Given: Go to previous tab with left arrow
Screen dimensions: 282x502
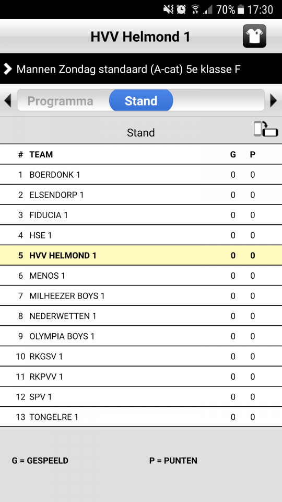Looking at the screenshot, I should click(8, 101).
